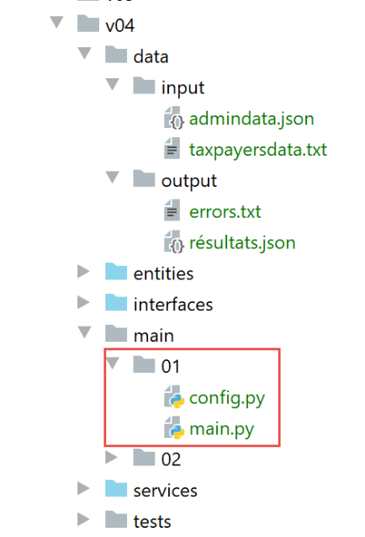Click the main.py Python file icon
Image resolution: width=365 pixels, height=537 pixels.
(174, 428)
